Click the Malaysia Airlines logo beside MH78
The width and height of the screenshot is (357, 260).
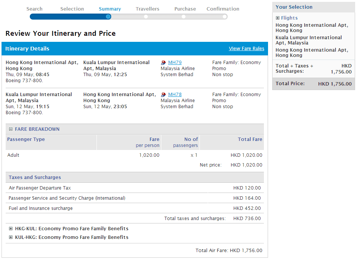163,95
